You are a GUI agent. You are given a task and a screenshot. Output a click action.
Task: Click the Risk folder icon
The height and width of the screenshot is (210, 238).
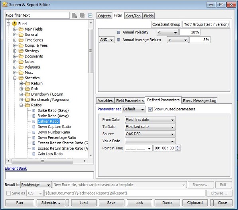tap(28, 89)
